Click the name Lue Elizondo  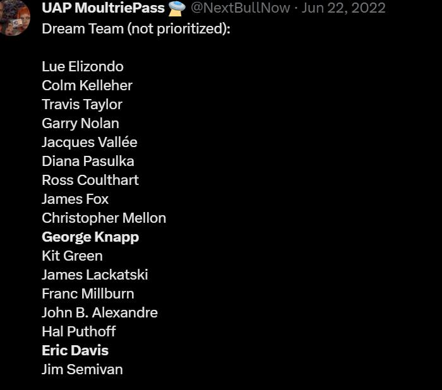coord(83,66)
